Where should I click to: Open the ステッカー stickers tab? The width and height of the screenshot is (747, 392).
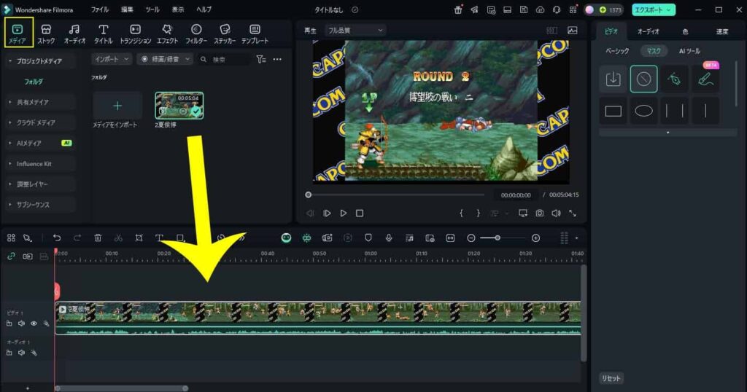(x=225, y=34)
